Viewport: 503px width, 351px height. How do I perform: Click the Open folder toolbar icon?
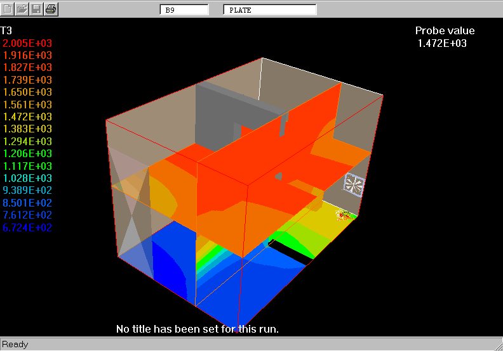tap(22, 10)
